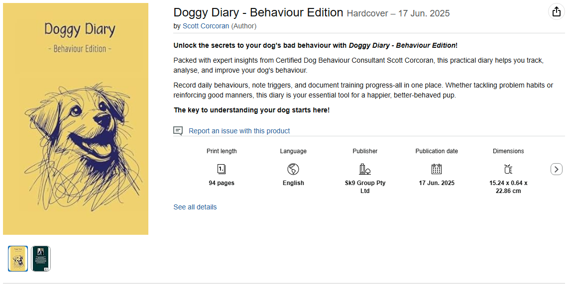Click the report issue speech bubble icon

178,131
